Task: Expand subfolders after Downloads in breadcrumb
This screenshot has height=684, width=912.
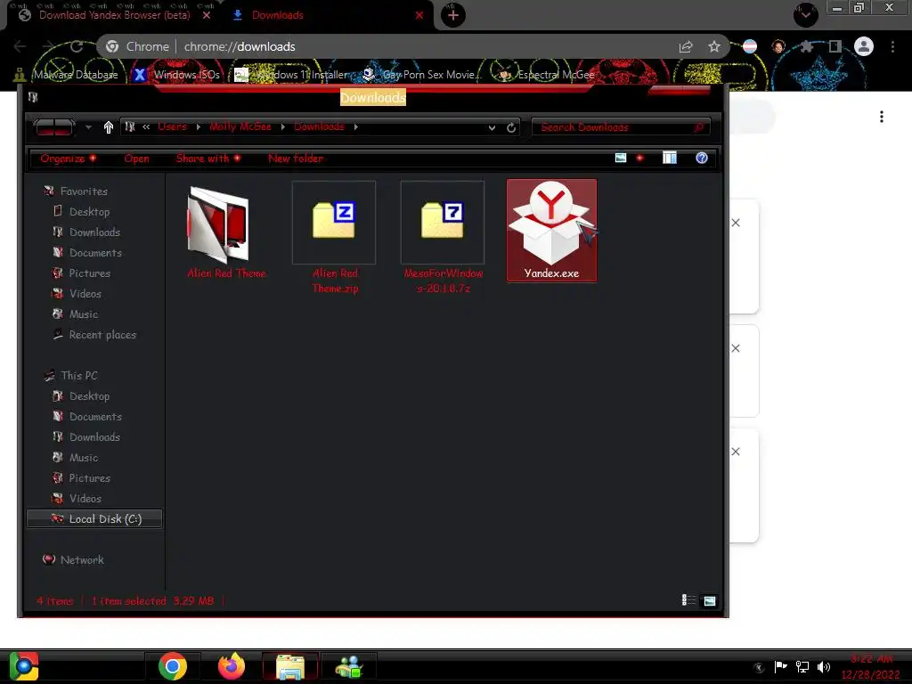Action: tap(356, 126)
